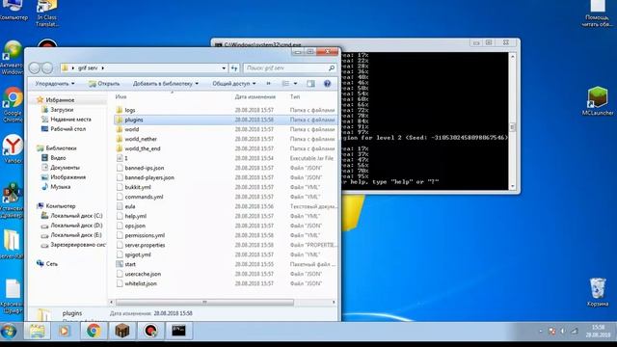The image size is (617, 347).
Task: Click the Explorer Forward navigation button
Action: (x=47, y=68)
